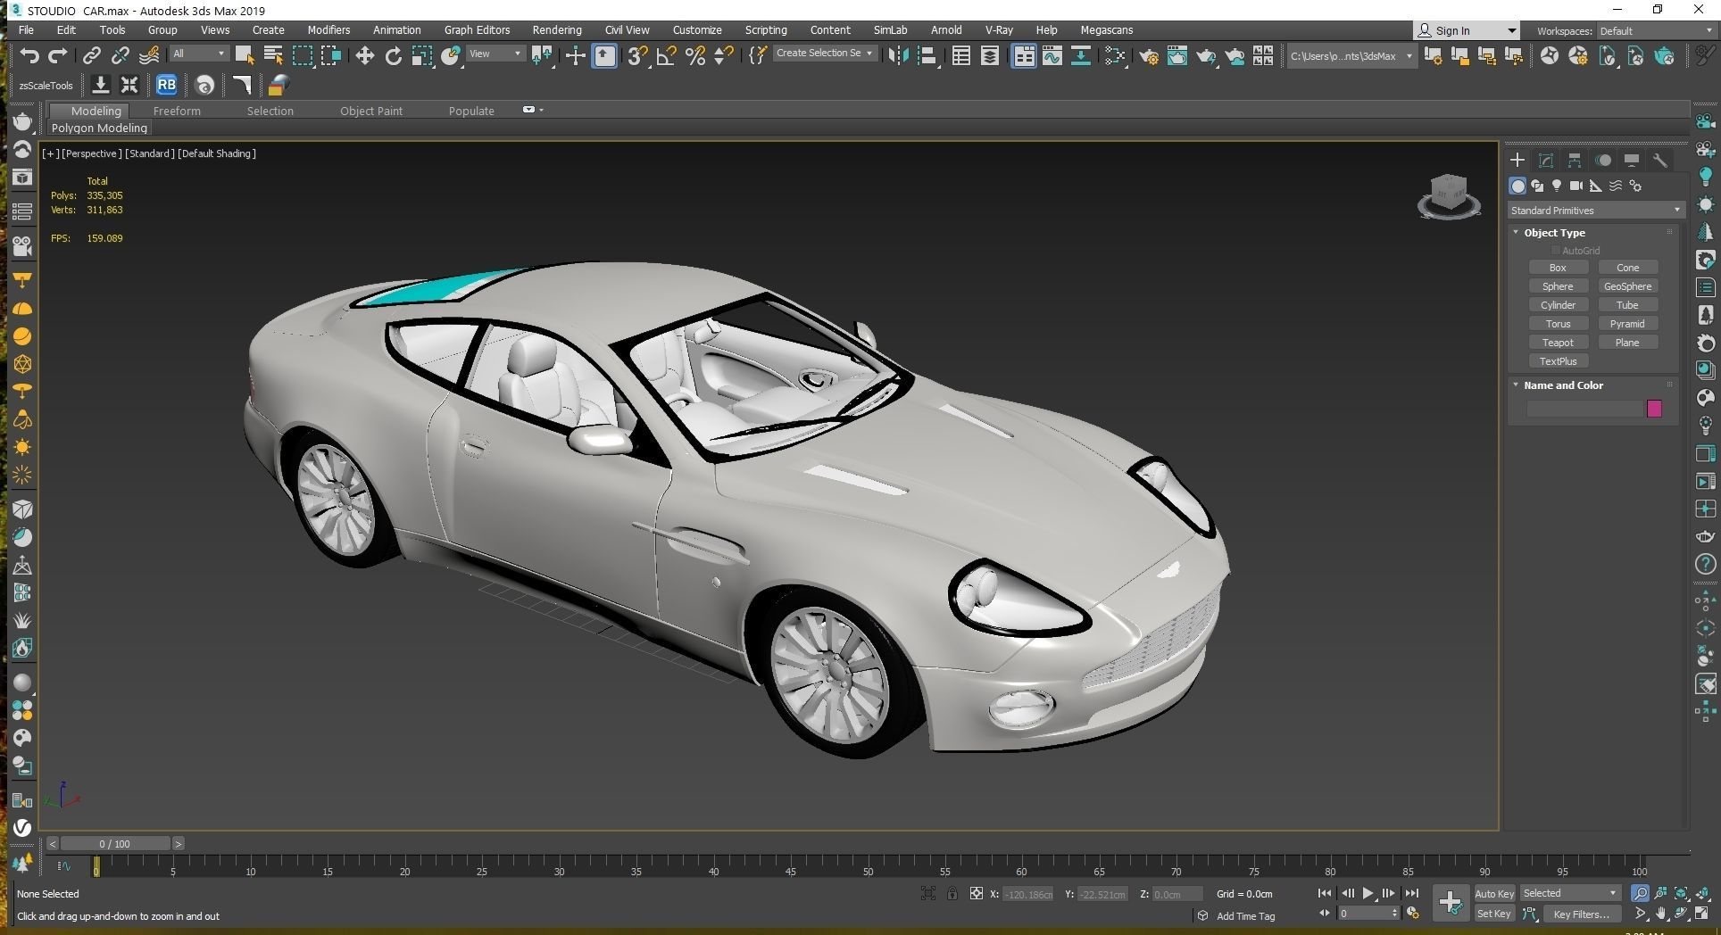
Task: Click the Play Animation button
Action: coord(1368,893)
